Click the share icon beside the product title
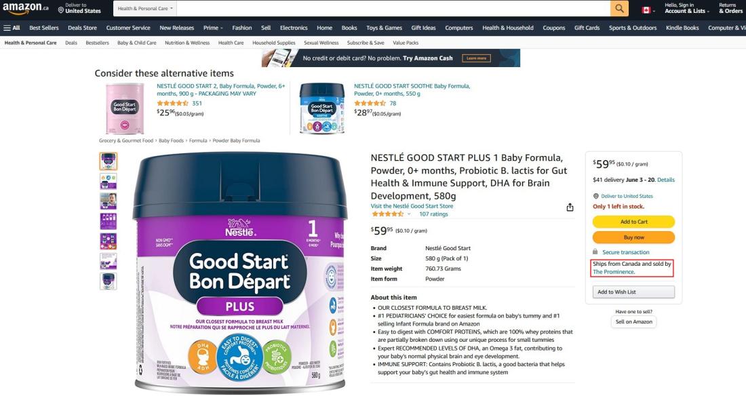Screen dimensions: 746x396 coord(570,207)
